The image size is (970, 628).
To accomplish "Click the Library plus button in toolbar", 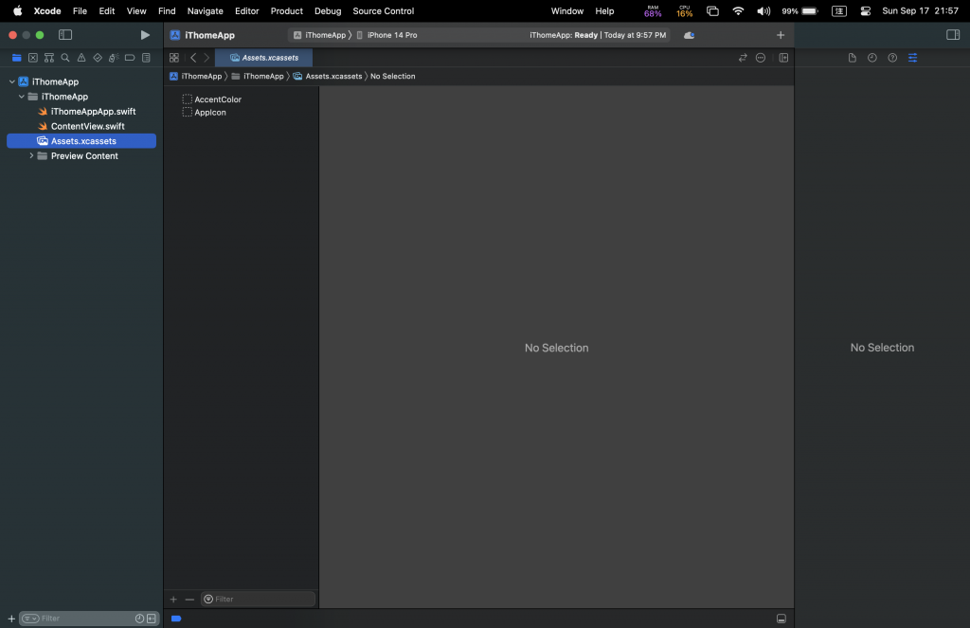I will pyautogui.click(x=781, y=35).
